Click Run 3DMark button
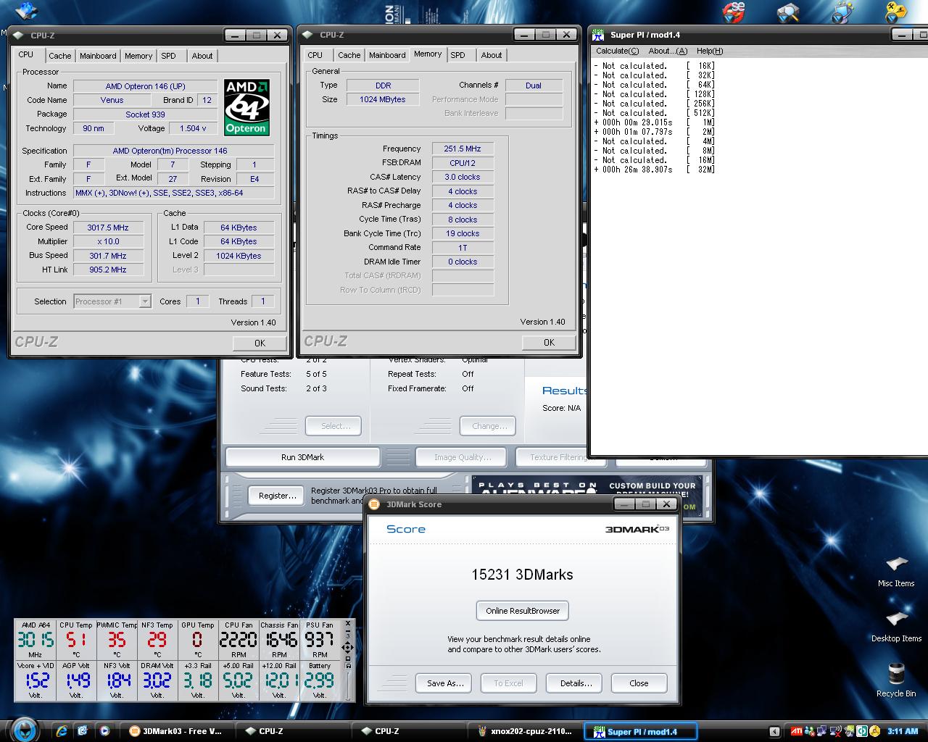Screen dimensions: 928x742 click(x=302, y=457)
